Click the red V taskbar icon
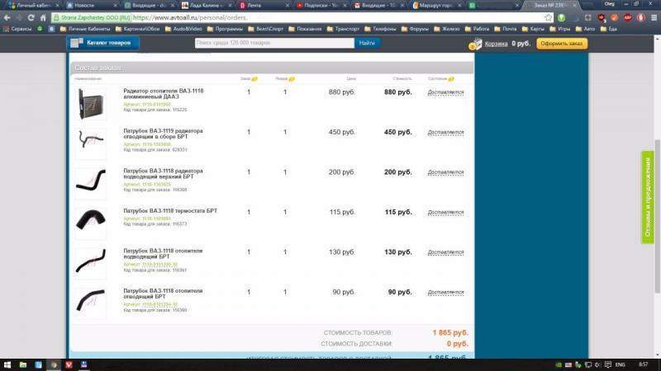Screen dimensions: 661x371 69,364
